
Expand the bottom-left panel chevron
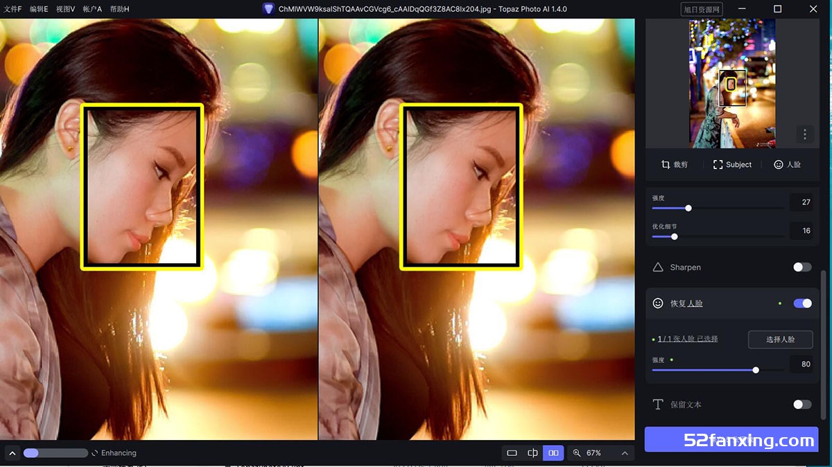click(x=12, y=453)
